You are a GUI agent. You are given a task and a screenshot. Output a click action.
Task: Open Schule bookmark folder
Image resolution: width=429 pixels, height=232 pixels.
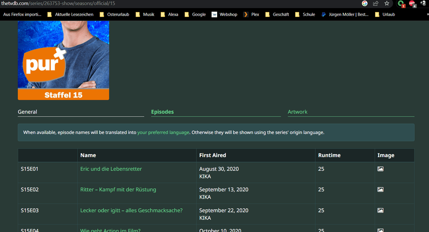coord(305,14)
